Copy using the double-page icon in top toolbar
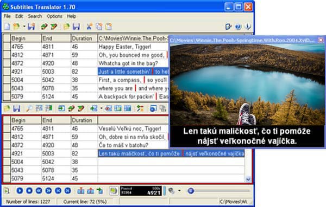326x207 pixels. [99, 27]
